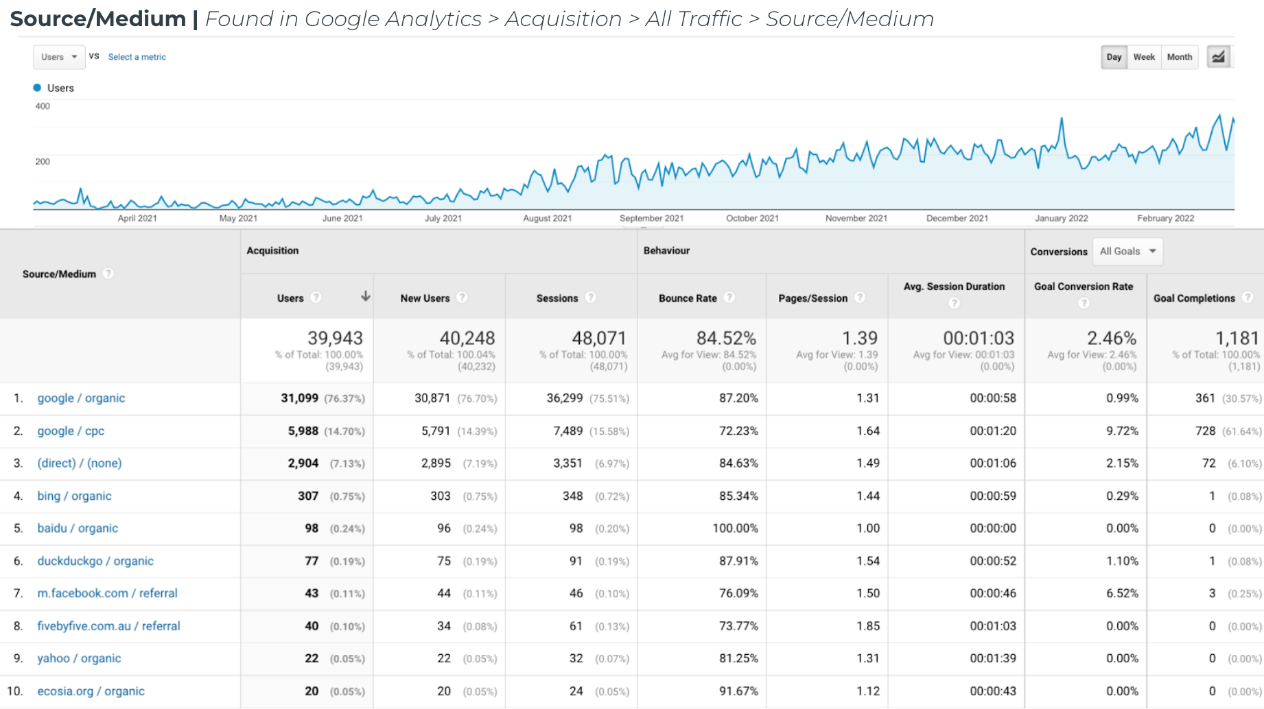Open help icon under Avg. Session Duration
1264x709 pixels.
[954, 303]
